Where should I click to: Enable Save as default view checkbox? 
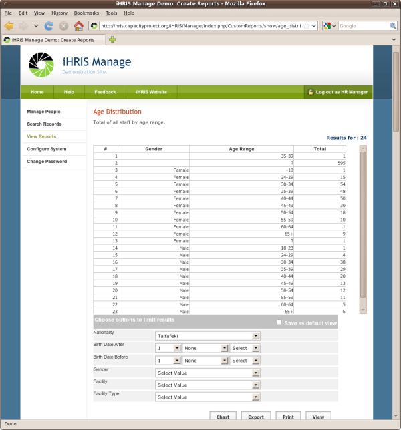pyautogui.click(x=280, y=322)
